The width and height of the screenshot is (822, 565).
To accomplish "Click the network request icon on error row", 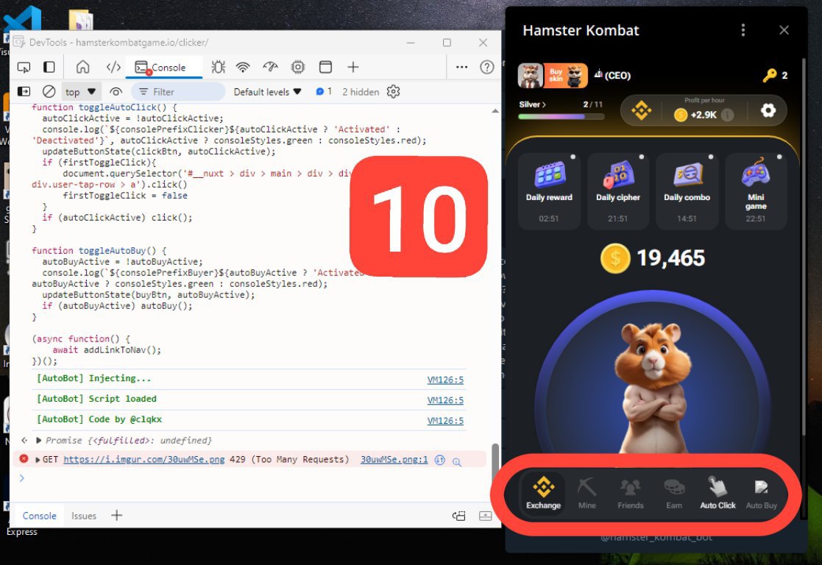I will 440,461.
